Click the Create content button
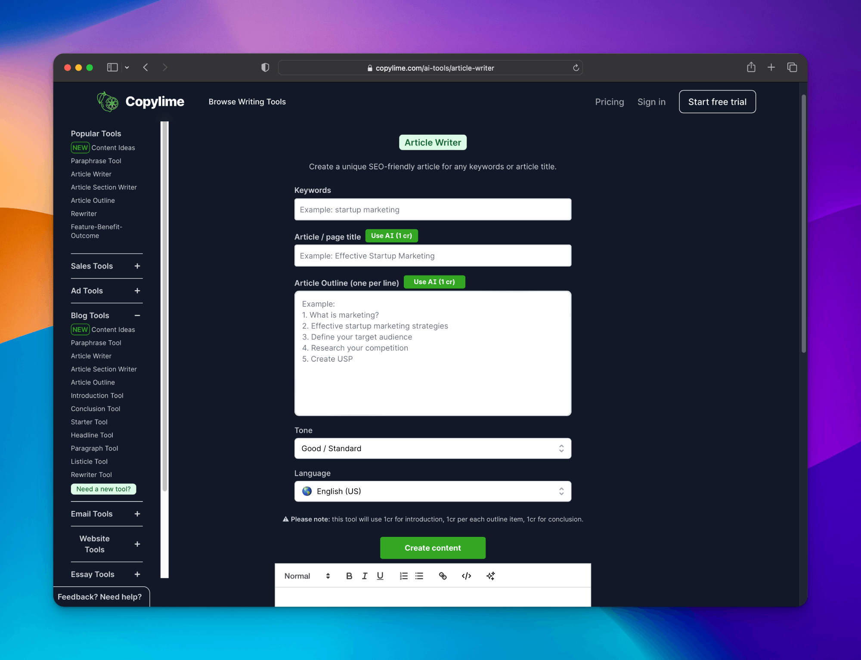861x660 pixels. click(433, 548)
